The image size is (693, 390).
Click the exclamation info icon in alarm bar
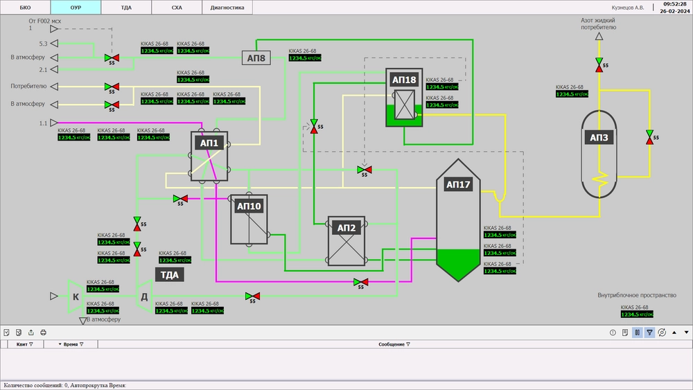(613, 333)
